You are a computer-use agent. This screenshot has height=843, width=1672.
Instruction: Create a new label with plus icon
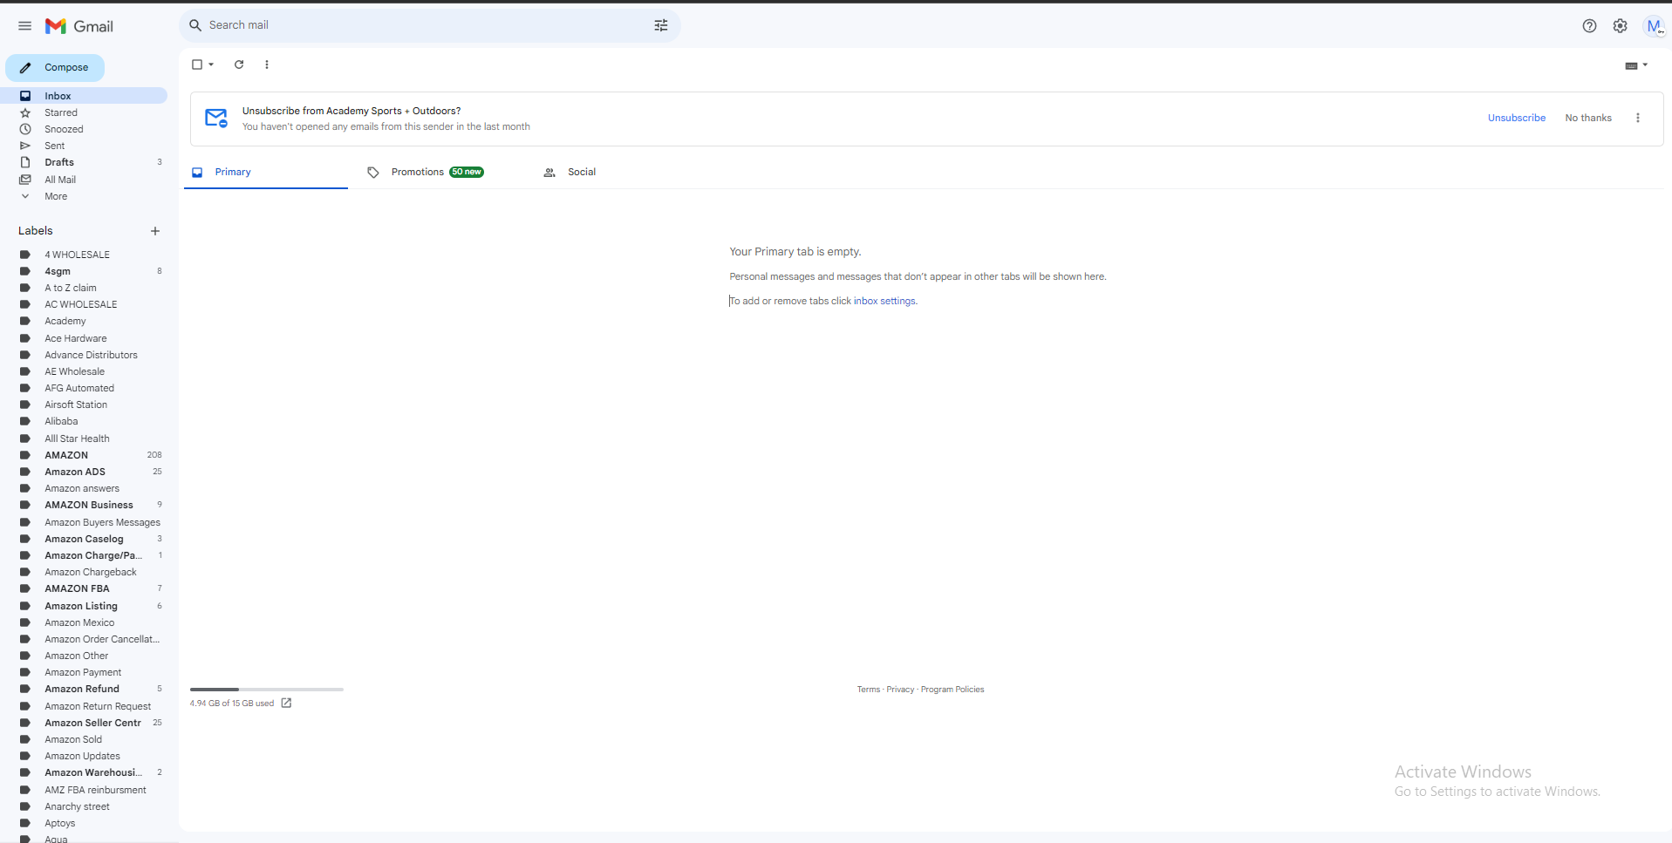pos(155,231)
